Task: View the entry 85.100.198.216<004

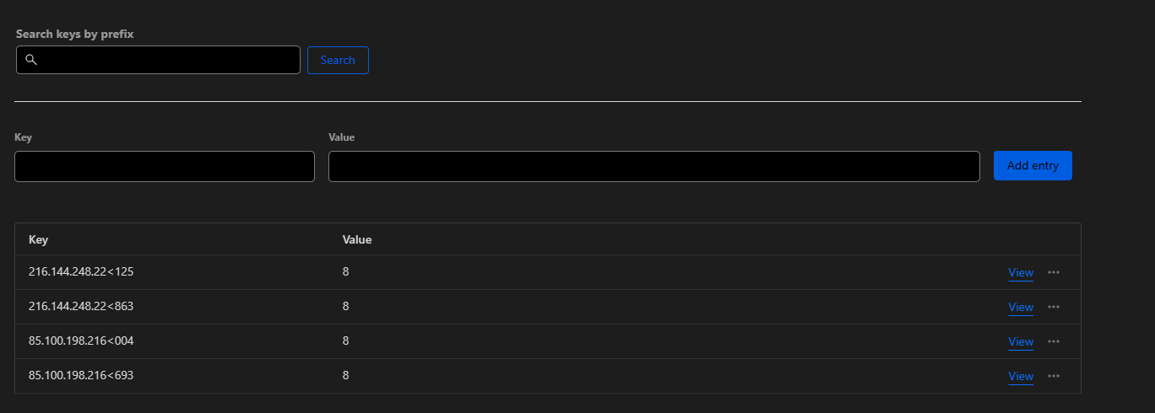Action: (x=1021, y=342)
